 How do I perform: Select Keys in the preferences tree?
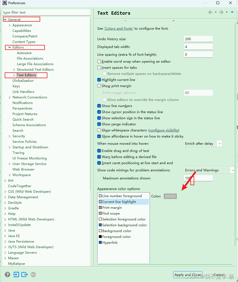16,86
